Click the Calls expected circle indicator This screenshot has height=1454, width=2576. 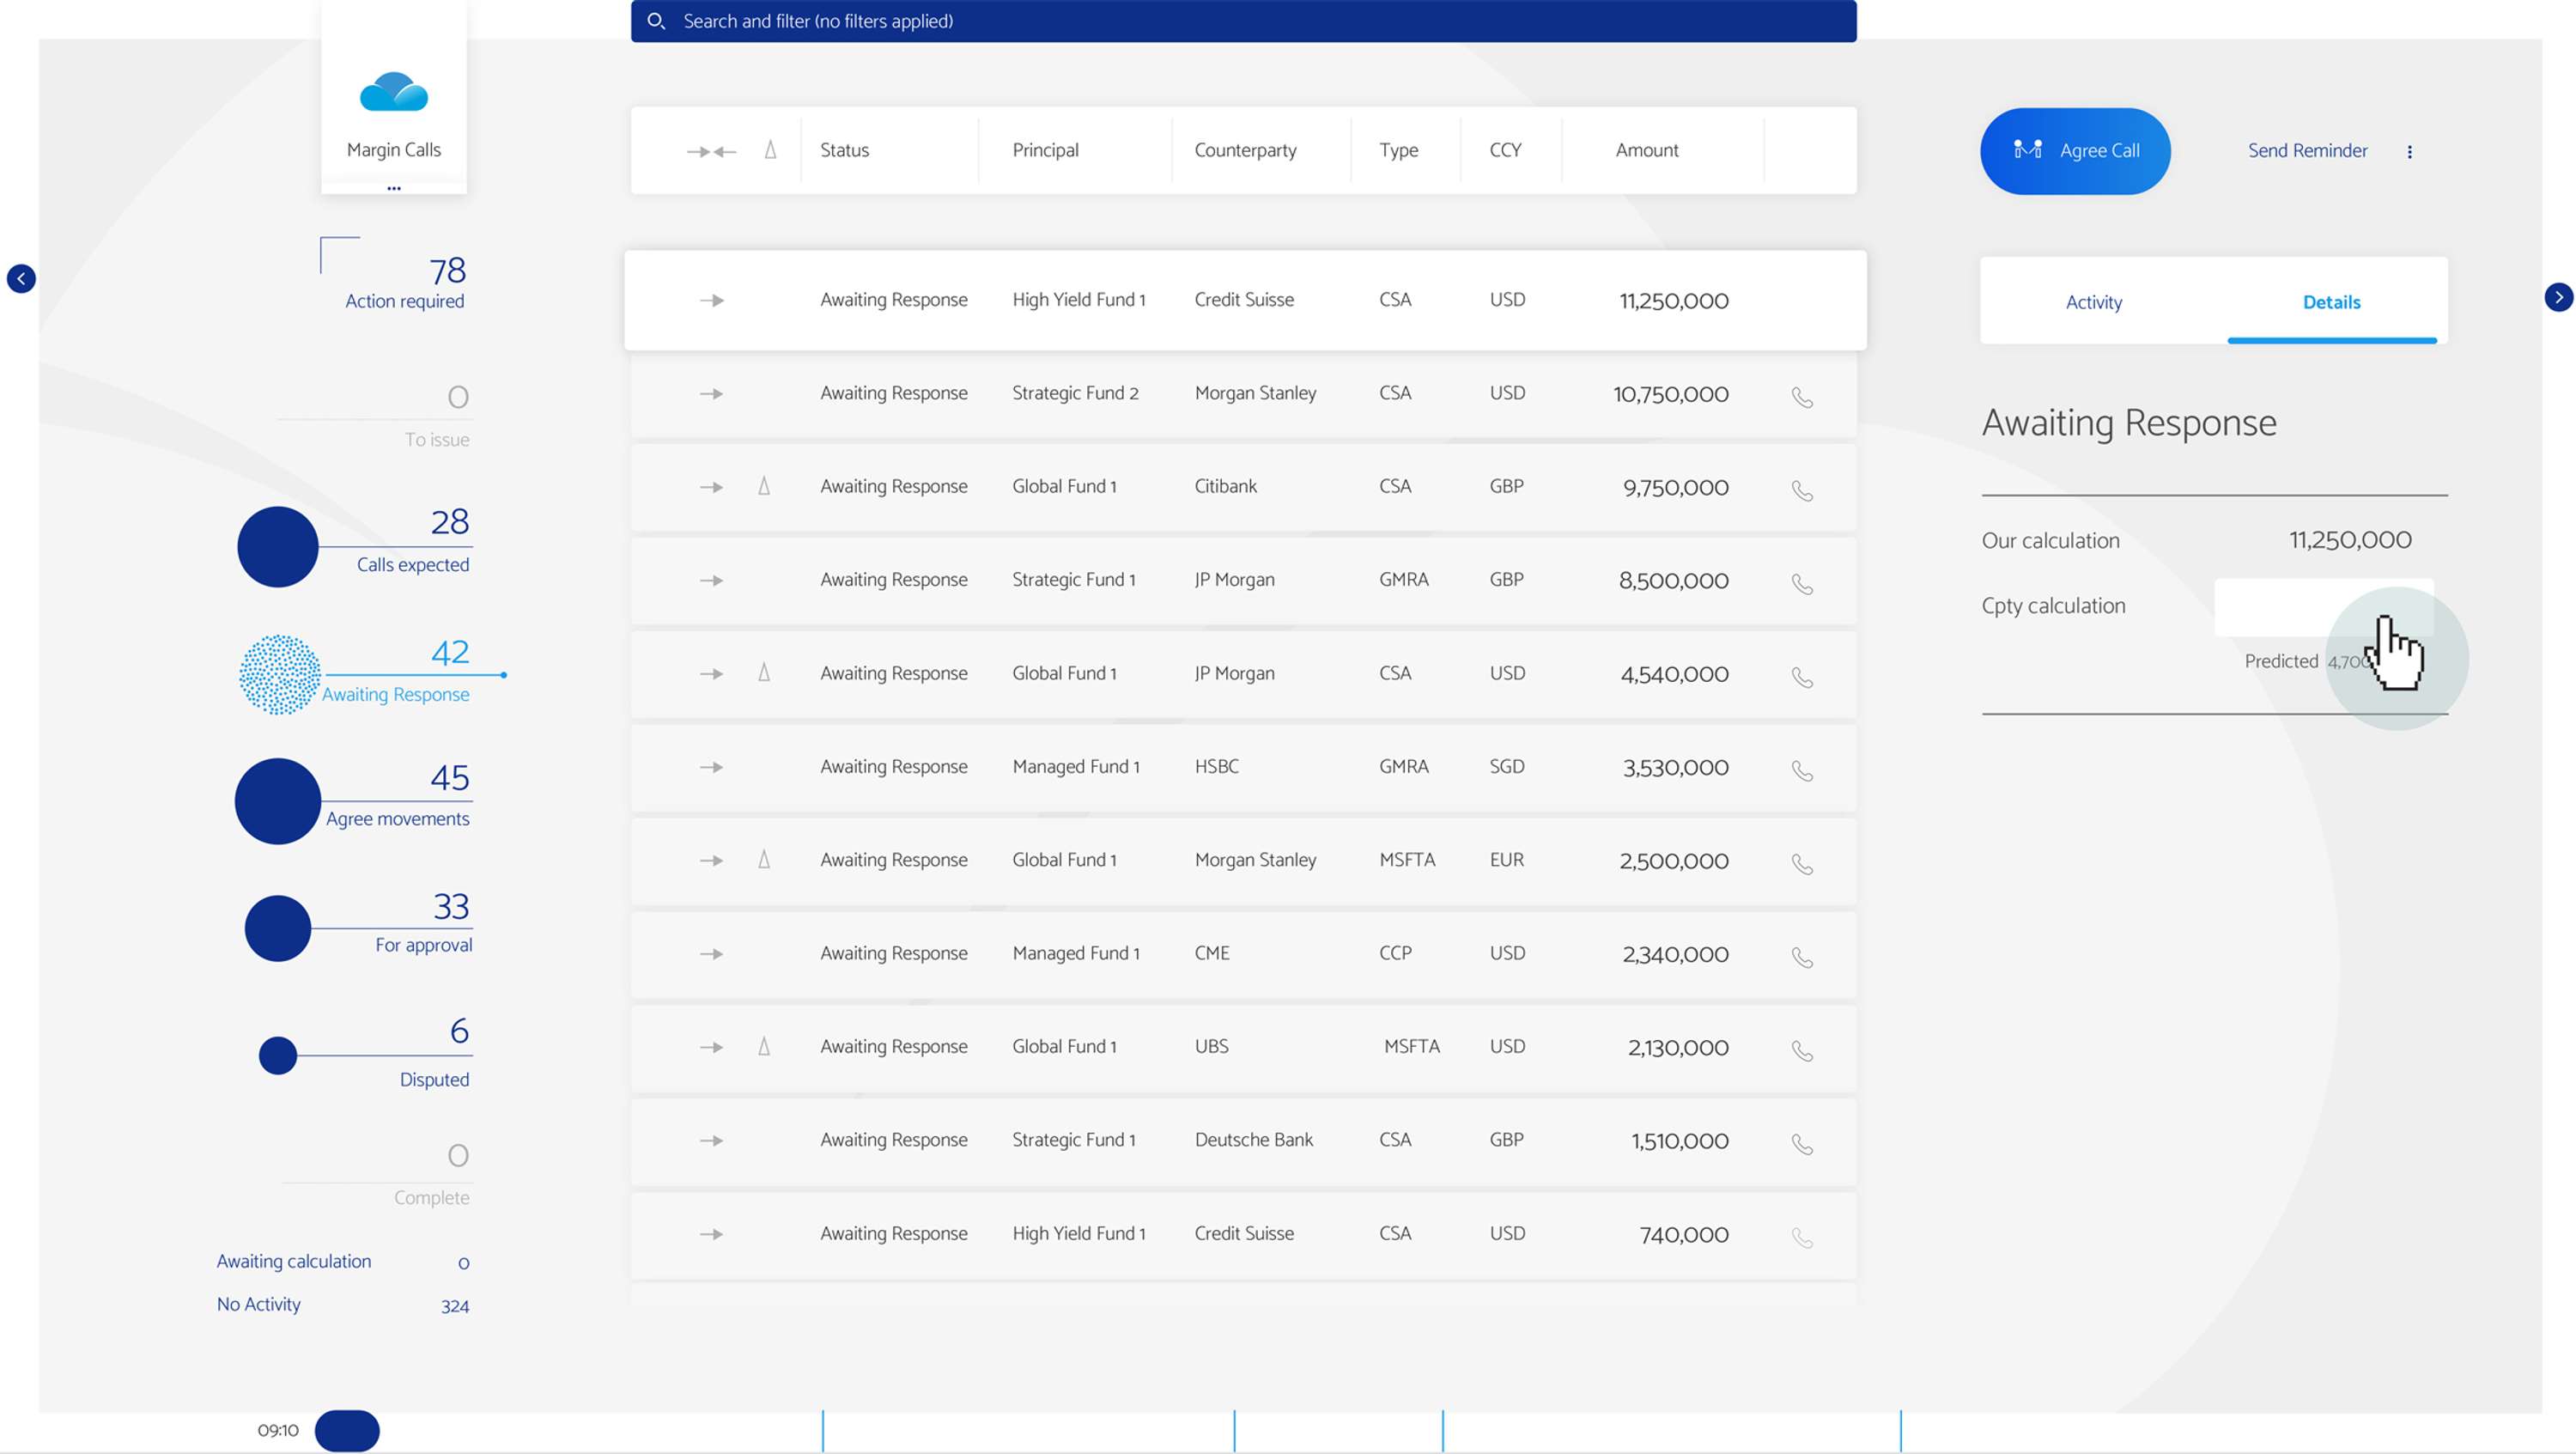[x=278, y=546]
